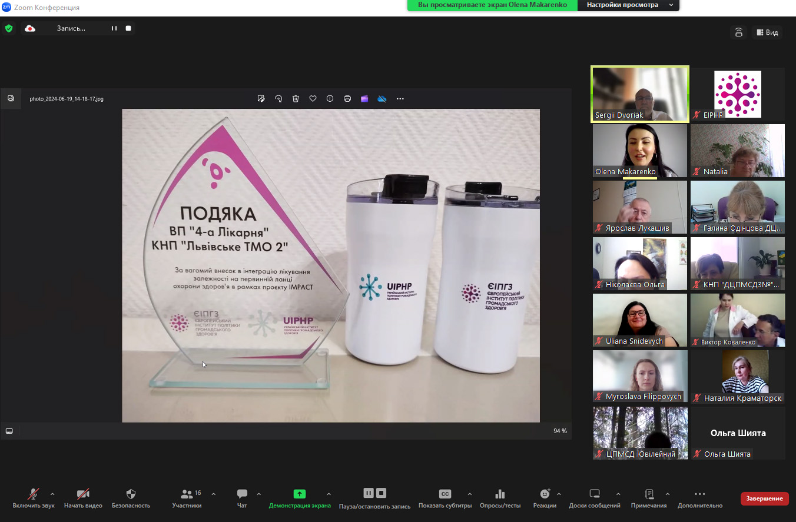Select Наталия Краматорск's video tile
Image resolution: width=796 pixels, height=522 pixels.
pyautogui.click(x=738, y=377)
